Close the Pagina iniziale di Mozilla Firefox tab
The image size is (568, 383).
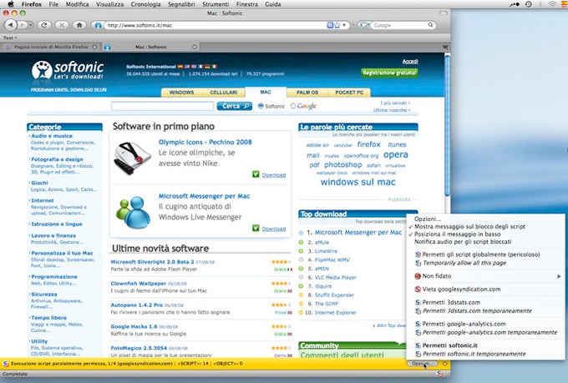(x=94, y=47)
